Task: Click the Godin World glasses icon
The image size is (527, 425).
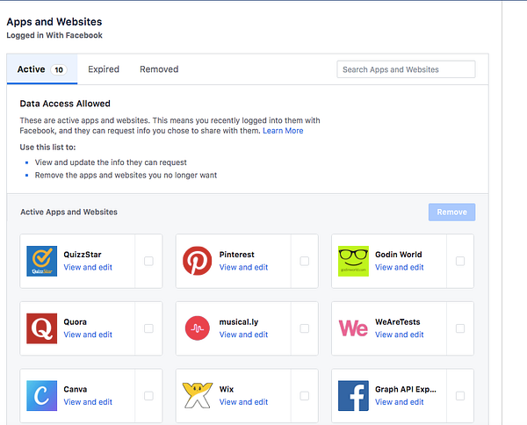Action: point(353,261)
